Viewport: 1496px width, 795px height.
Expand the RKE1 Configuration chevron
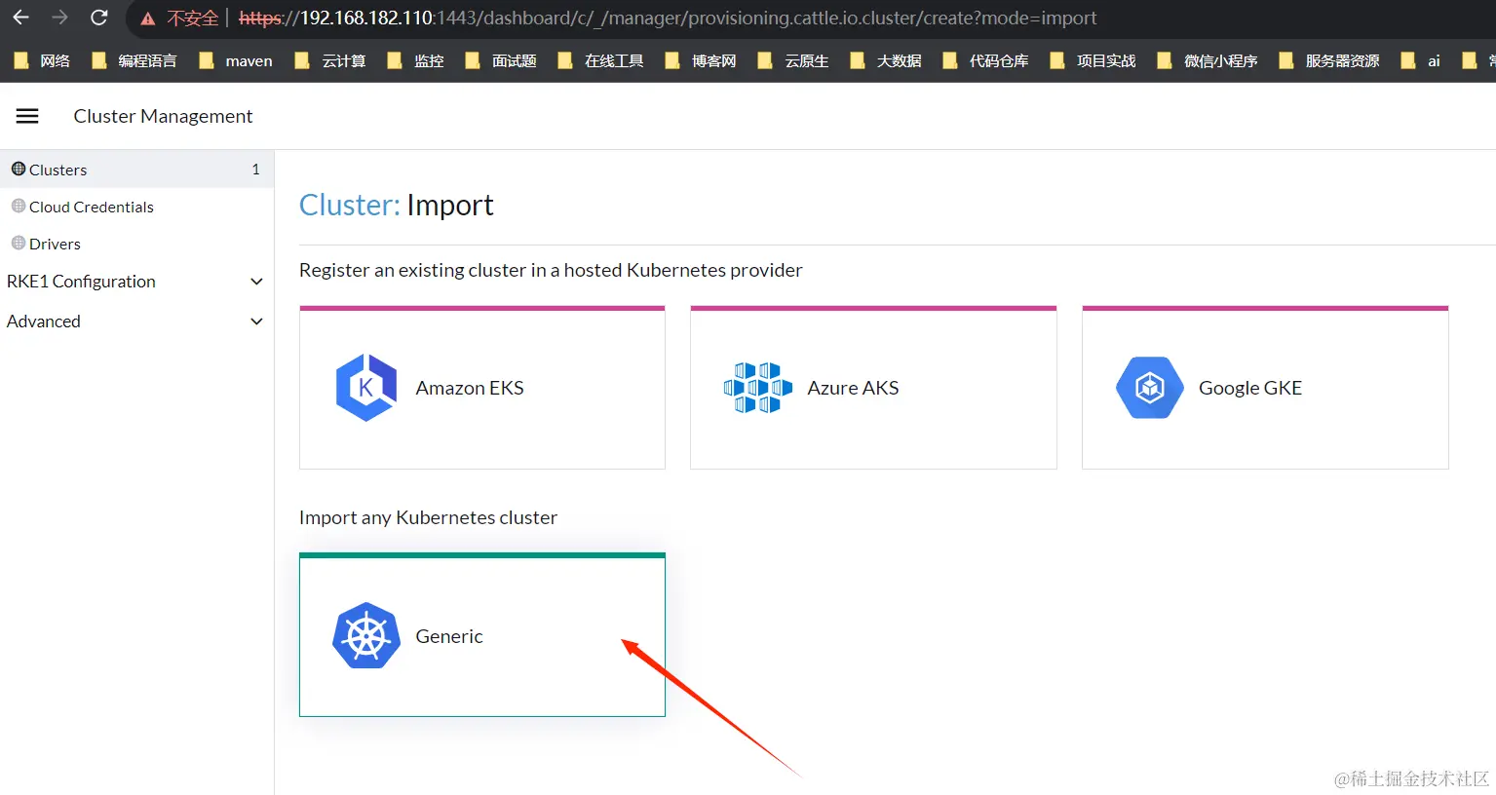(x=257, y=282)
